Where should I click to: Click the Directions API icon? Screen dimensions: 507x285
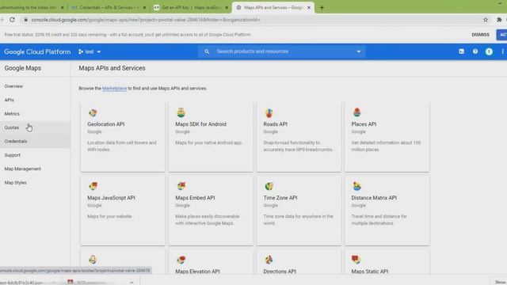(x=269, y=260)
